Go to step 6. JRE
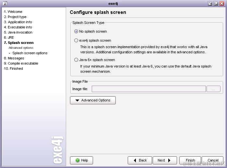 click(9, 37)
